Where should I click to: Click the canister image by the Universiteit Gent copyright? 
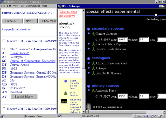pos(89,106)
